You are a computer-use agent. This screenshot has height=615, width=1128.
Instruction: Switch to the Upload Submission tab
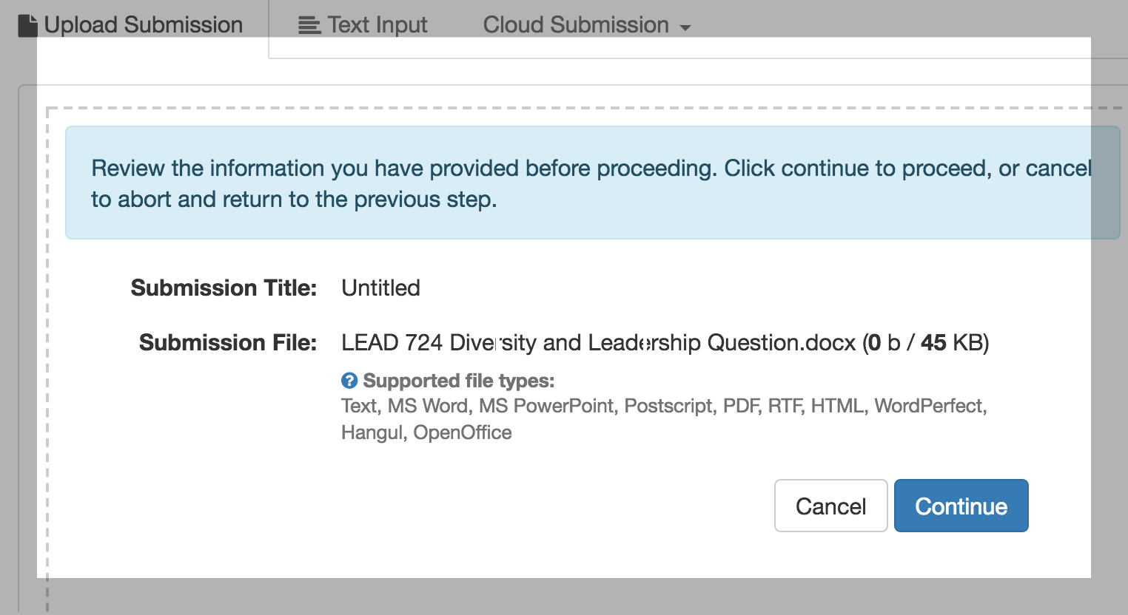[133, 24]
